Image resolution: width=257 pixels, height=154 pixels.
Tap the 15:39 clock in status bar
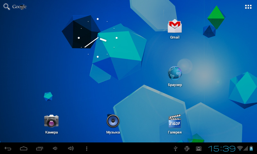222,149
